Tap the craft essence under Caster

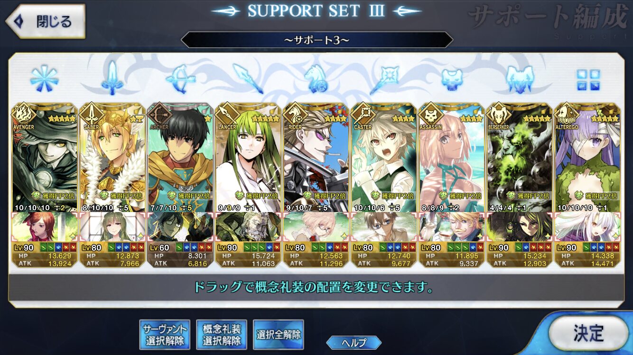(x=384, y=227)
